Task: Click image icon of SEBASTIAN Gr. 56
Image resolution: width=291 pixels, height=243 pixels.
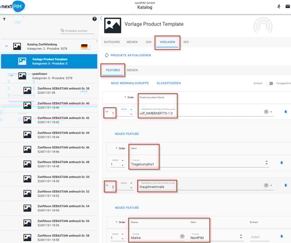Action: pyautogui.click(x=27, y=223)
